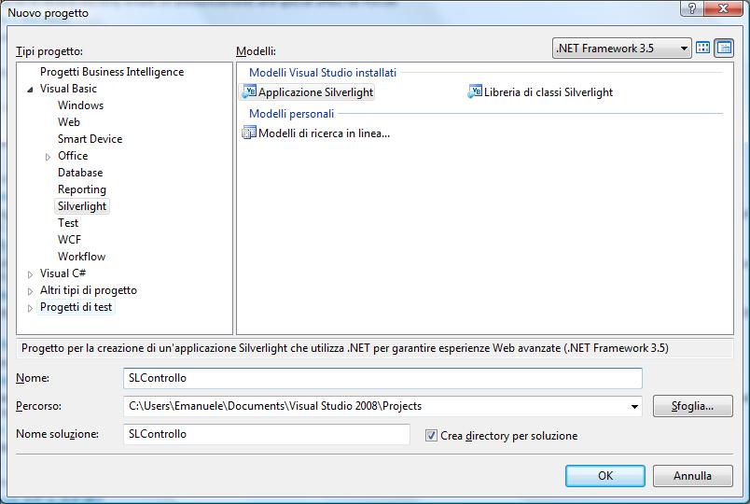
Task: Switch to large icons view
Action: tap(702, 48)
